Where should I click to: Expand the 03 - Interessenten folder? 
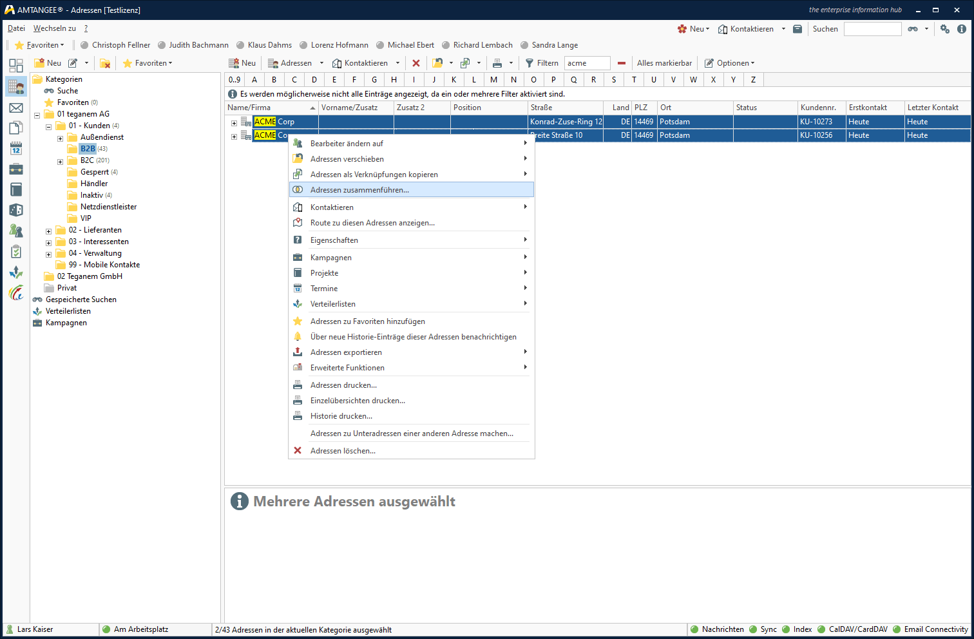pyautogui.click(x=48, y=243)
